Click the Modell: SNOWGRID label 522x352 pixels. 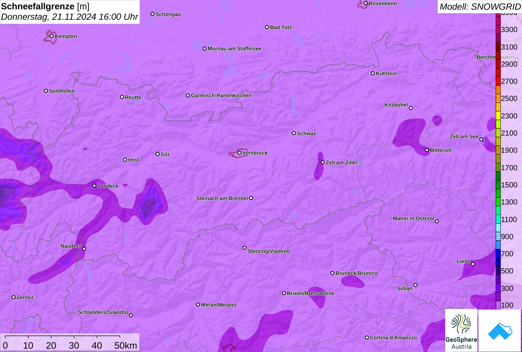point(480,7)
